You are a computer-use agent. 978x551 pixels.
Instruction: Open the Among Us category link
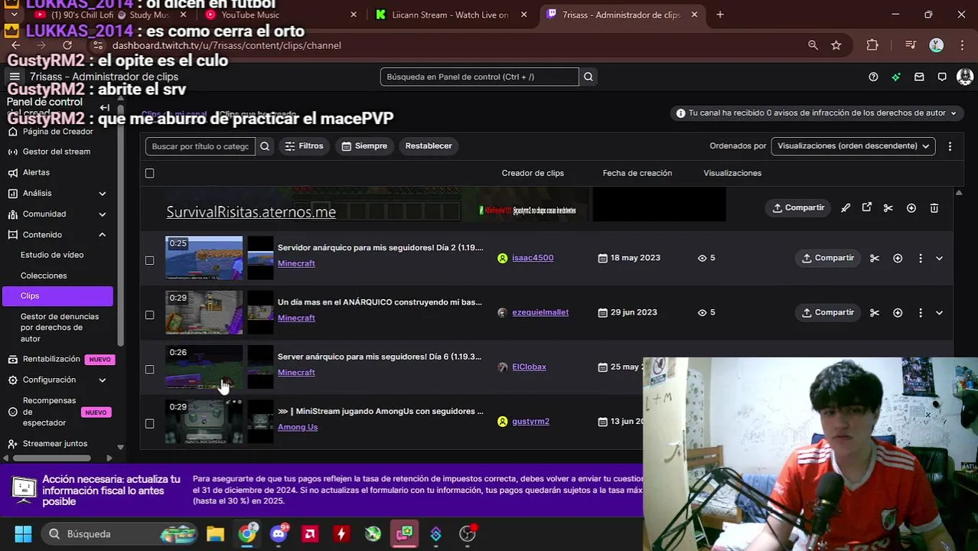coord(298,427)
